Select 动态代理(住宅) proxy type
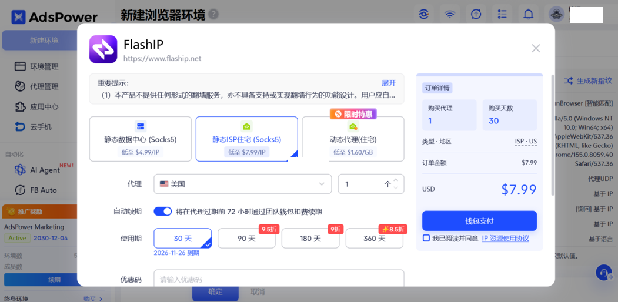Image resolution: width=618 pixels, height=302 pixels. (x=353, y=139)
